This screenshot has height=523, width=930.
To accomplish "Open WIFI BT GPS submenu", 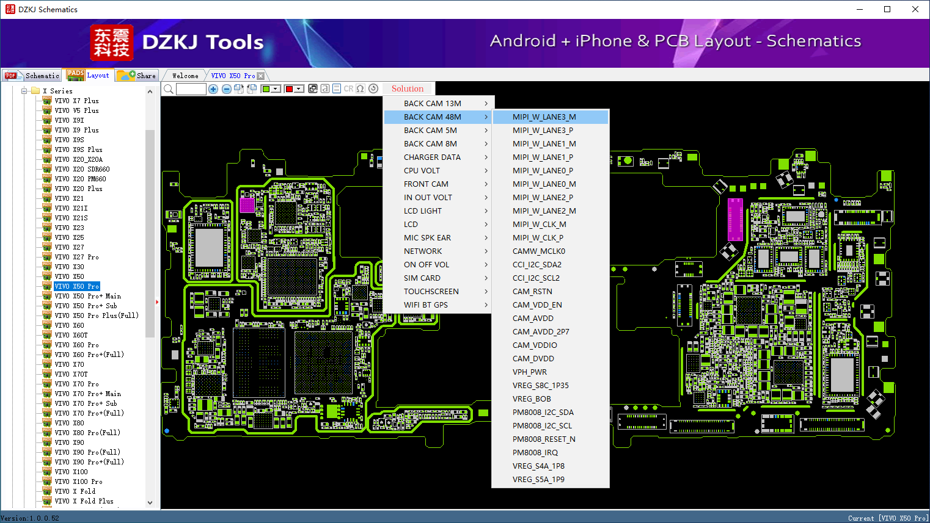I will (x=438, y=305).
